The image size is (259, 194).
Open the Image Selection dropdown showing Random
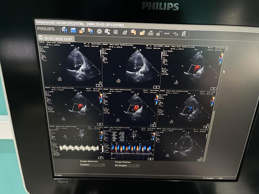(92, 165)
